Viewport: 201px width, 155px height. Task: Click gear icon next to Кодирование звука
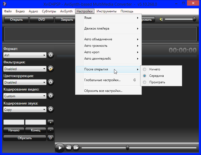coord(51,109)
